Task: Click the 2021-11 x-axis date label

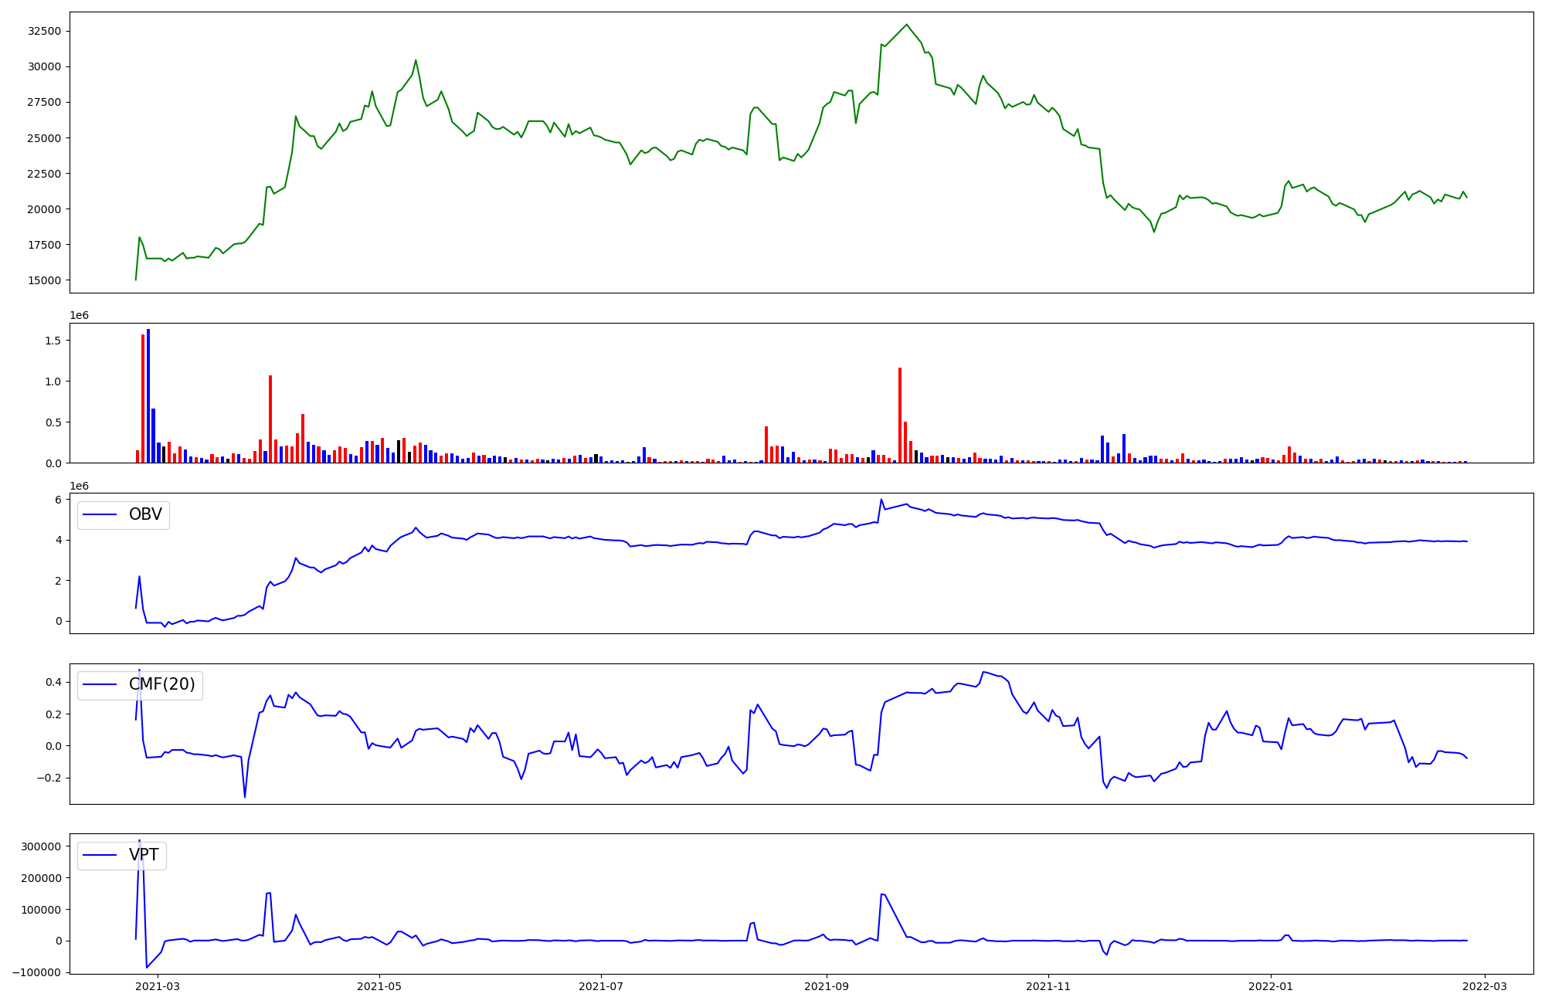Action: tap(1048, 986)
